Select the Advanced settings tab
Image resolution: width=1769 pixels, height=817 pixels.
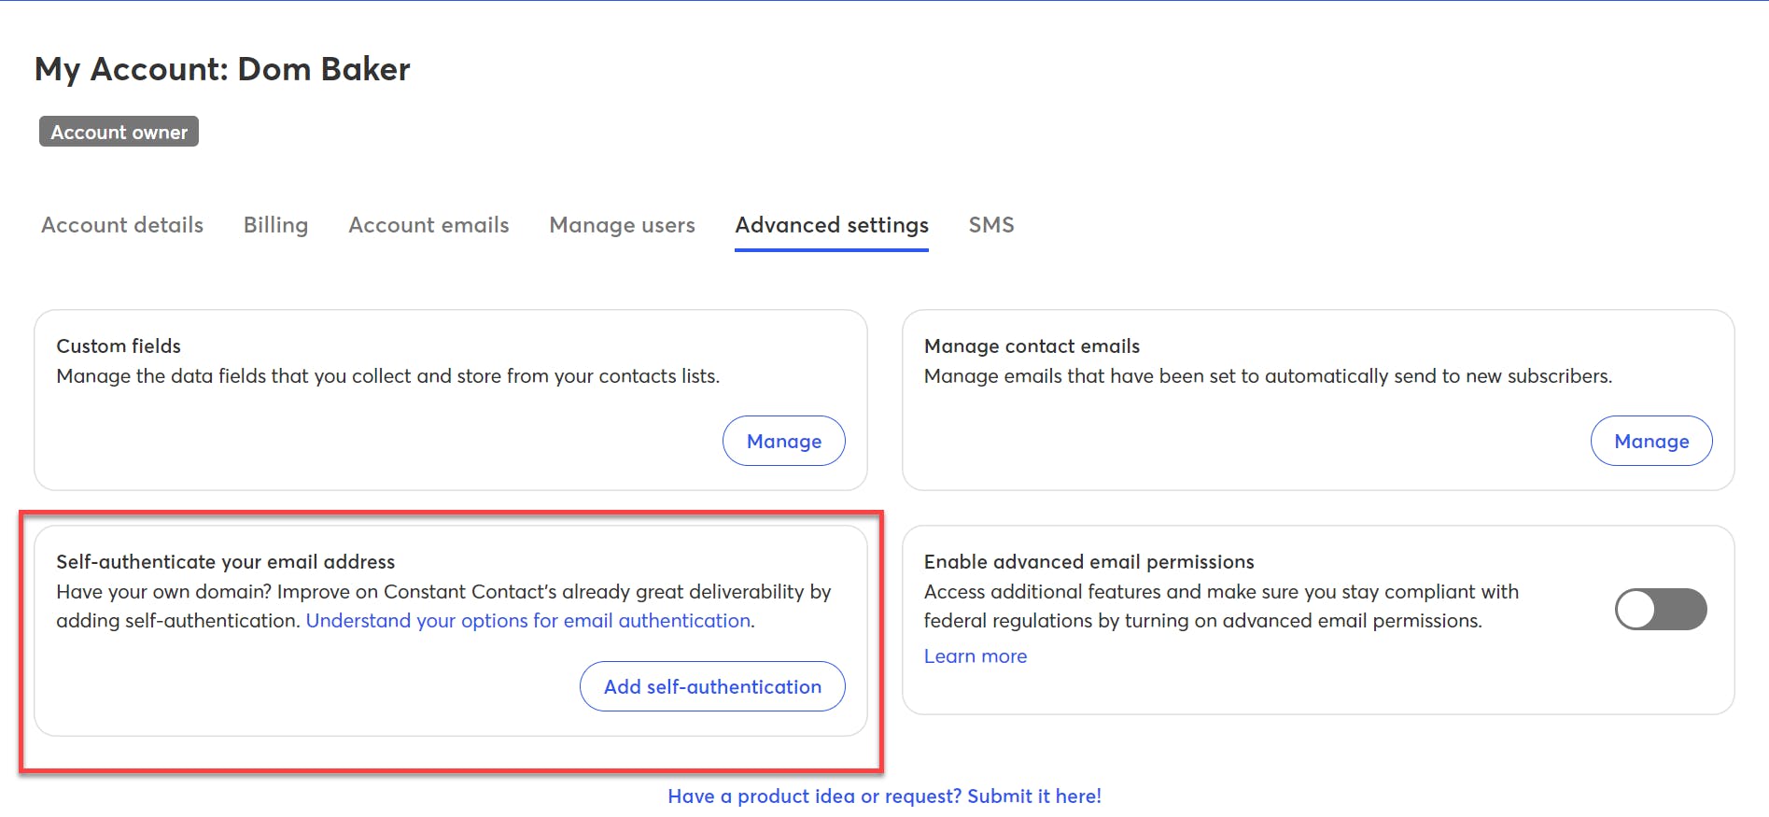832,225
